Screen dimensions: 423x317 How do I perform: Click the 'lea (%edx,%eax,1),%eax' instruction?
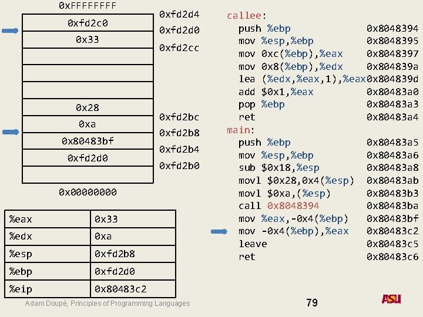point(302,79)
